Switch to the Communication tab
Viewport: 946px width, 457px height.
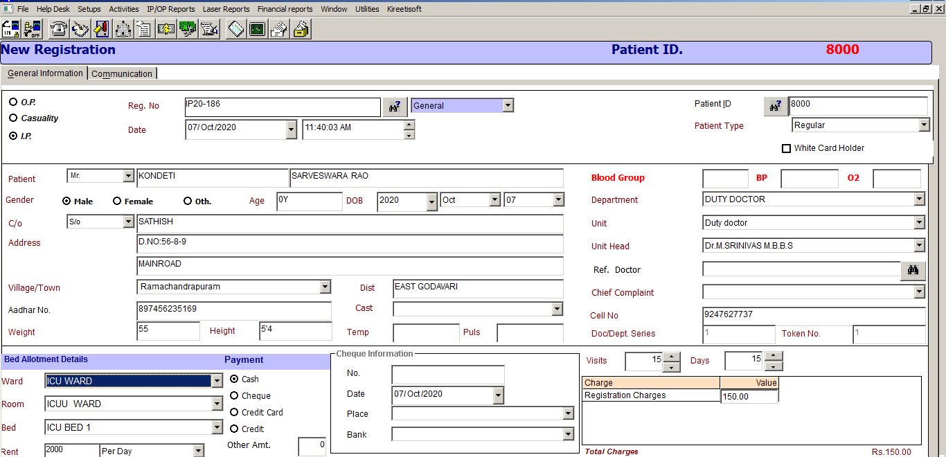pyautogui.click(x=122, y=74)
